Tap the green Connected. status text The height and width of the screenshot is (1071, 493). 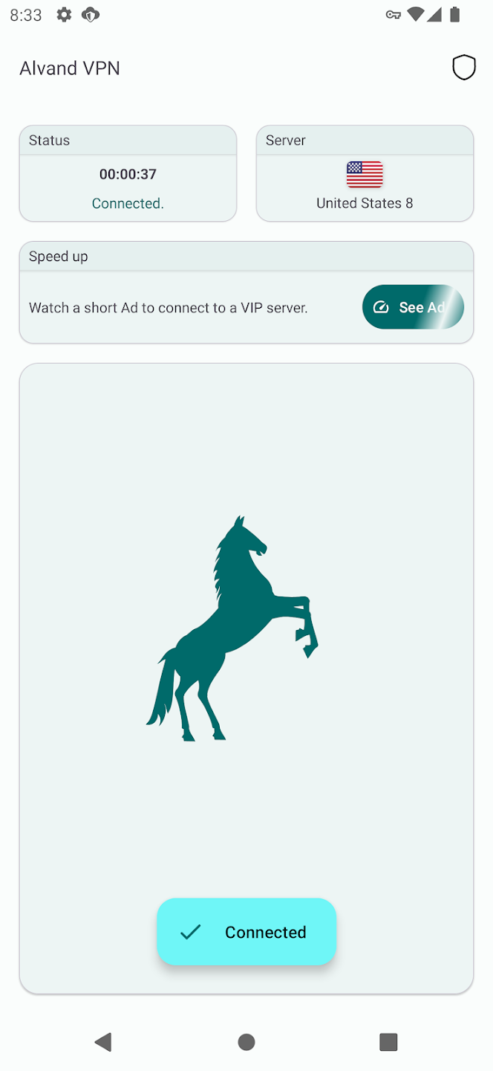tap(128, 203)
